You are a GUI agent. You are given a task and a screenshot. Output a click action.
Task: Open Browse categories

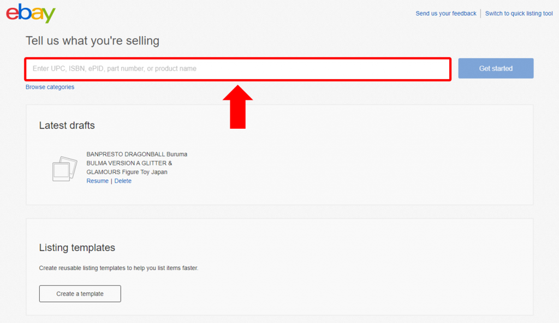pyautogui.click(x=50, y=87)
